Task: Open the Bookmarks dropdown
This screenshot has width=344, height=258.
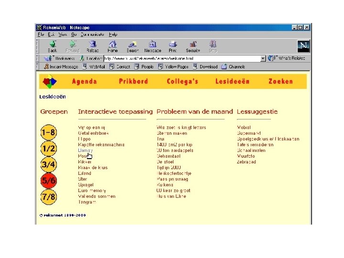Action: click(x=60, y=58)
